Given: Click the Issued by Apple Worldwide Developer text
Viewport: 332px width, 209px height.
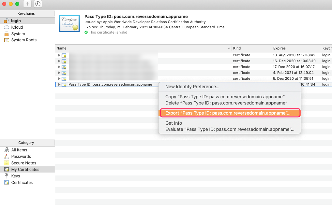Looking at the screenshot, I should click(x=145, y=22).
